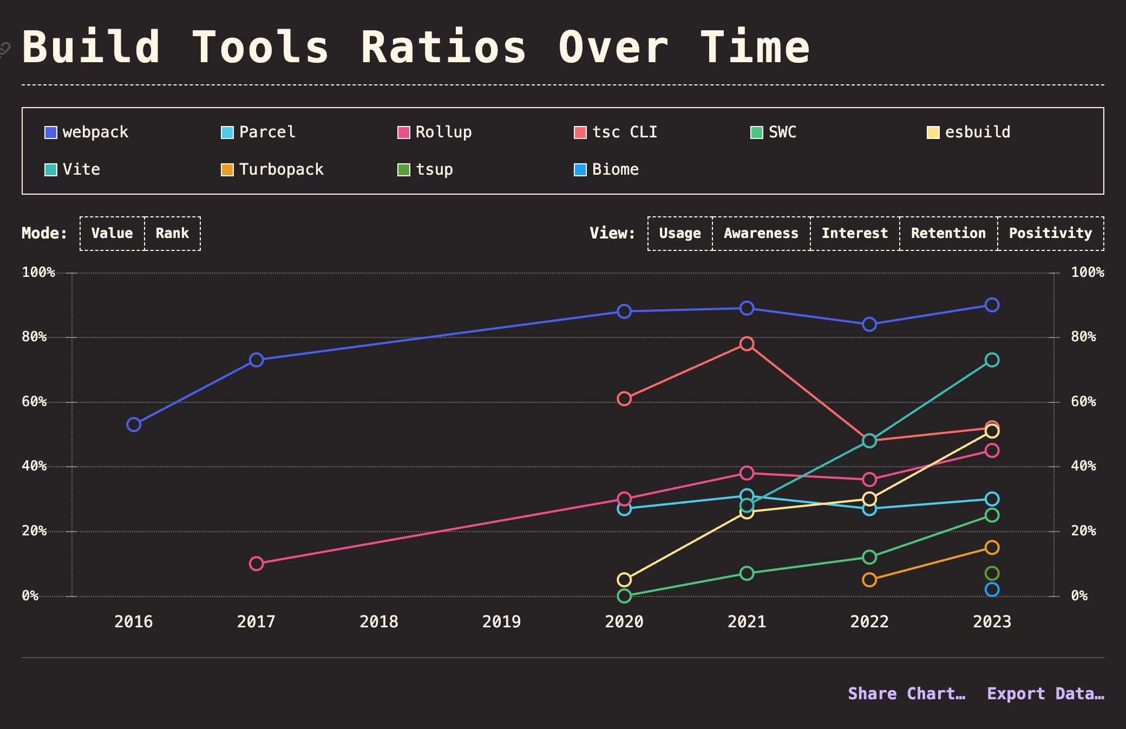Select the Awareness view tab
The height and width of the screenshot is (729, 1126).
(761, 234)
